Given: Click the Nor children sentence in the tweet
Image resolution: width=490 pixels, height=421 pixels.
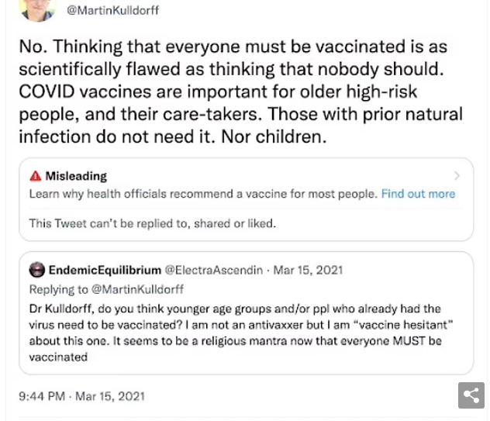Looking at the screenshot, I should coord(274,136).
